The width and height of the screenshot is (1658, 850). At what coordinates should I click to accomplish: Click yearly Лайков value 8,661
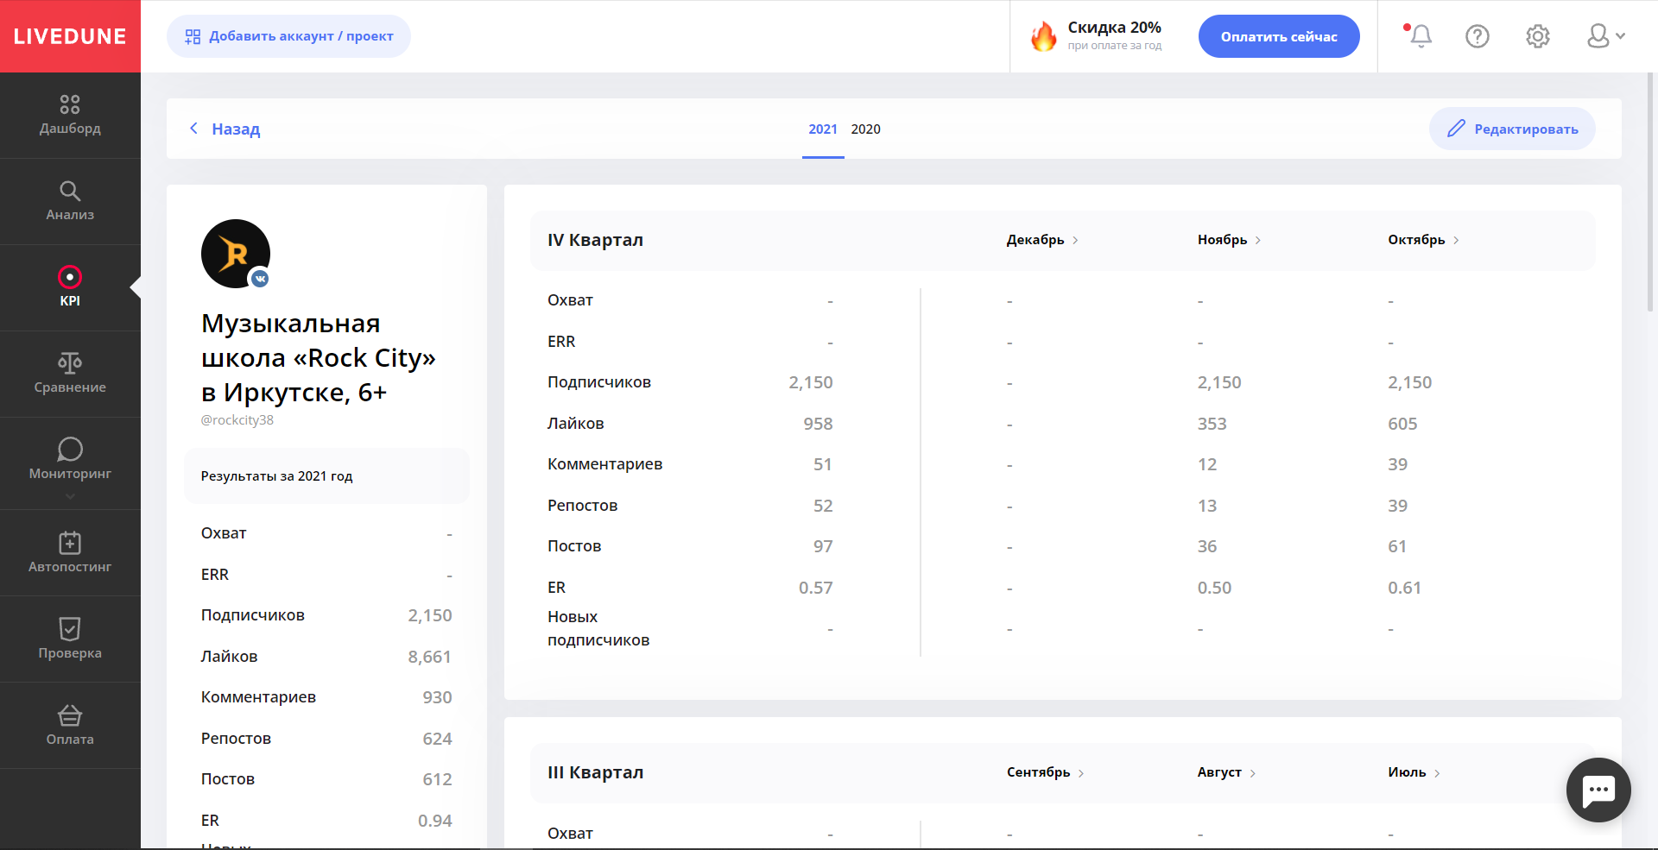pyautogui.click(x=430, y=657)
